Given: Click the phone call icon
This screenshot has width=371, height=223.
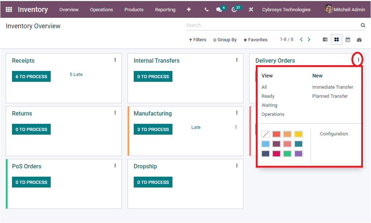Looking at the screenshot, I should pyautogui.click(x=206, y=9).
